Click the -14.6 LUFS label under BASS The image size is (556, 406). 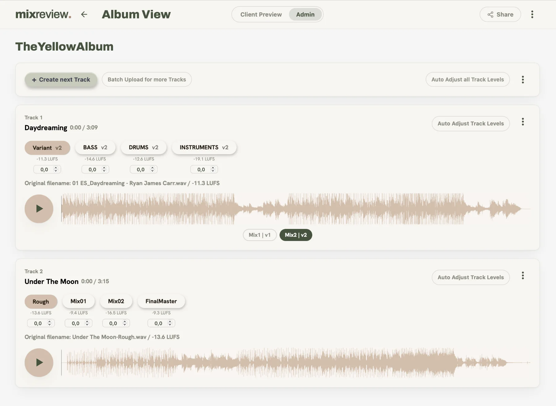(95, 159)
